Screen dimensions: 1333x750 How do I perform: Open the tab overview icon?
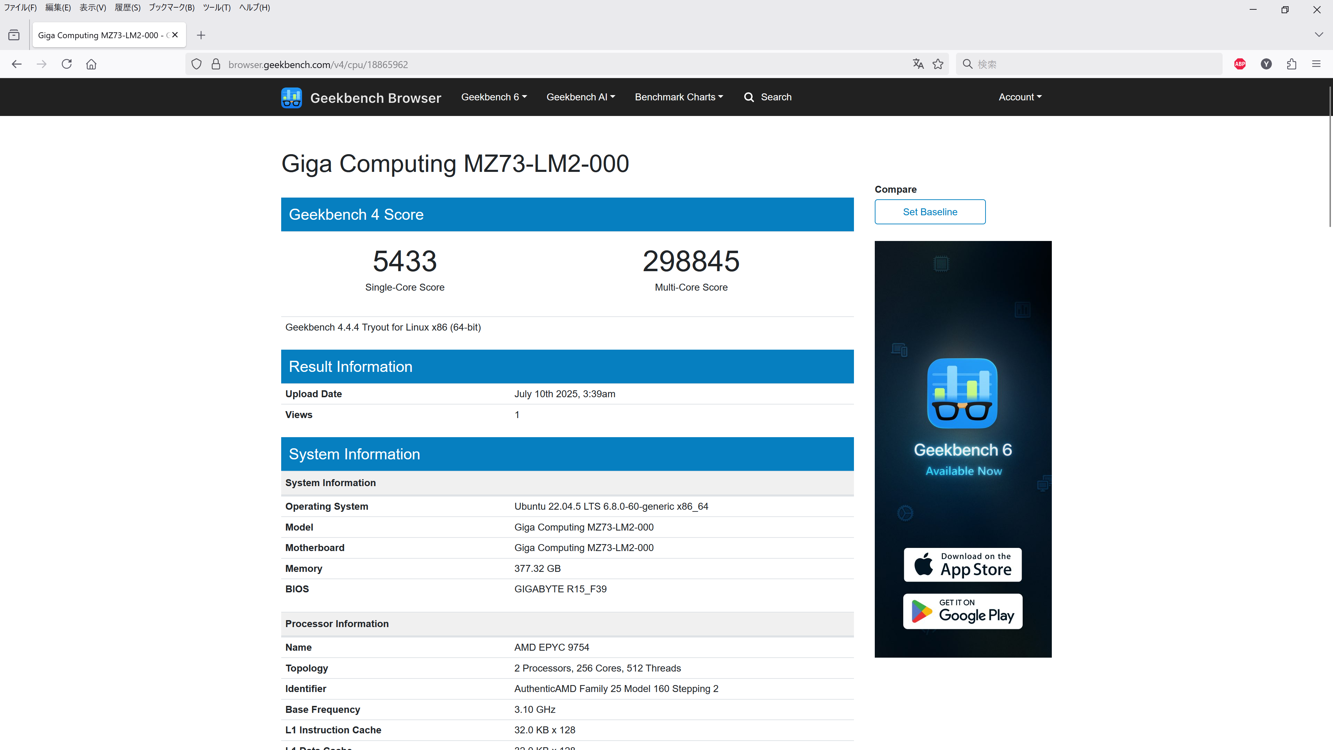(x=14, y=35)
